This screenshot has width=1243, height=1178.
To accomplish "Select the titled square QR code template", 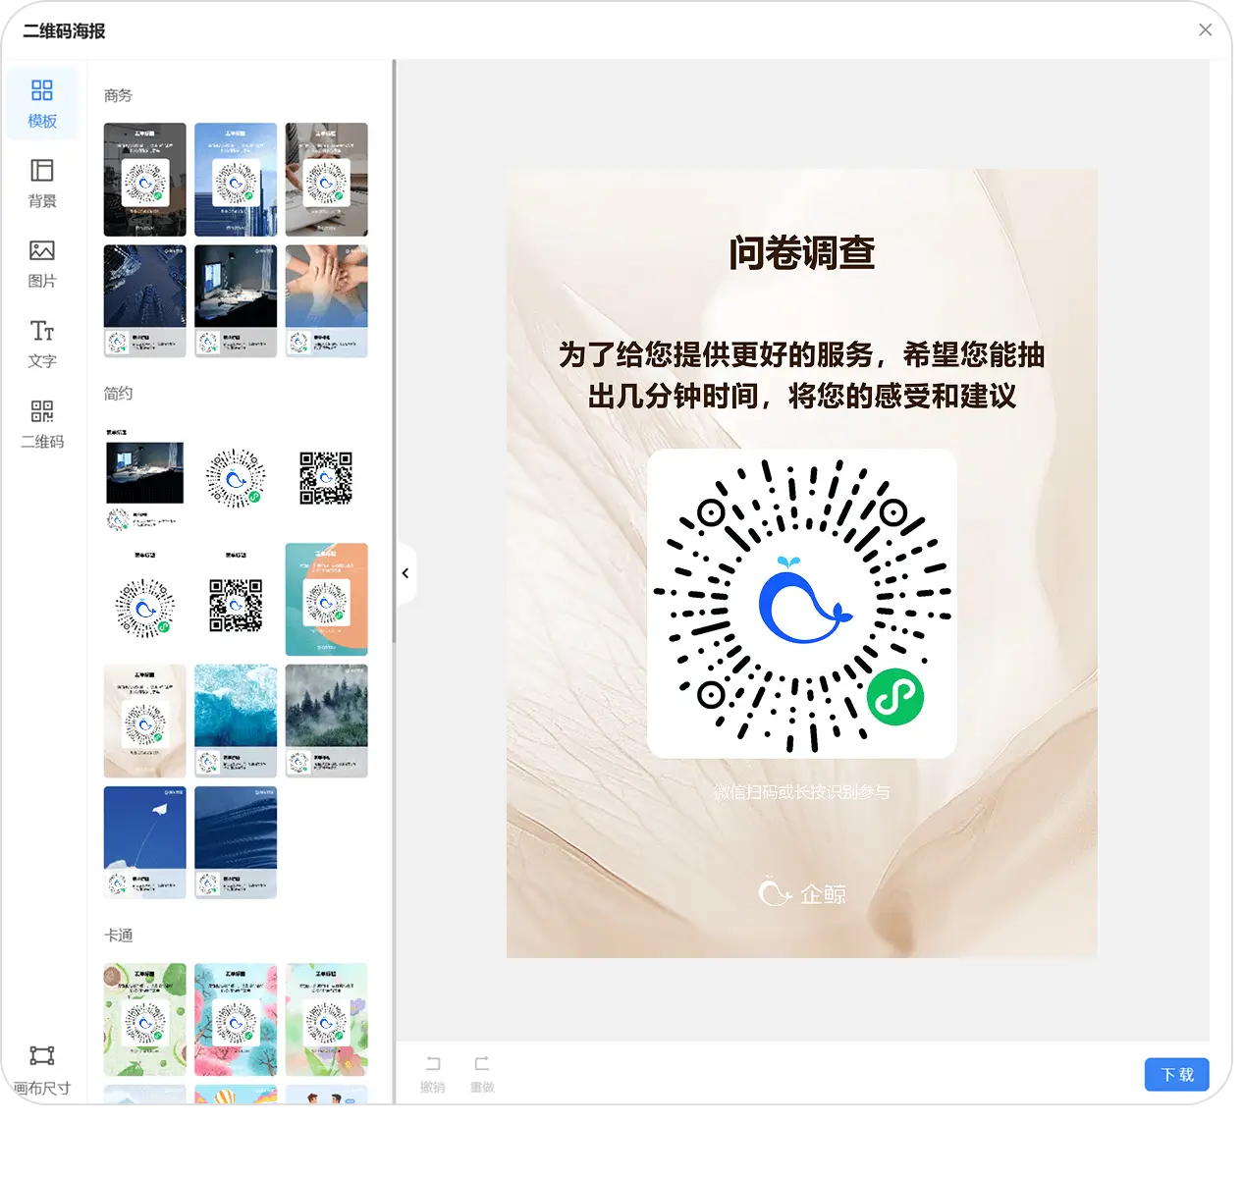I will pos(236,600).
